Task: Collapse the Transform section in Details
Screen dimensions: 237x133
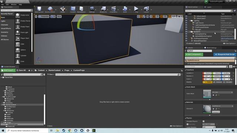Action: pos(186,70)
